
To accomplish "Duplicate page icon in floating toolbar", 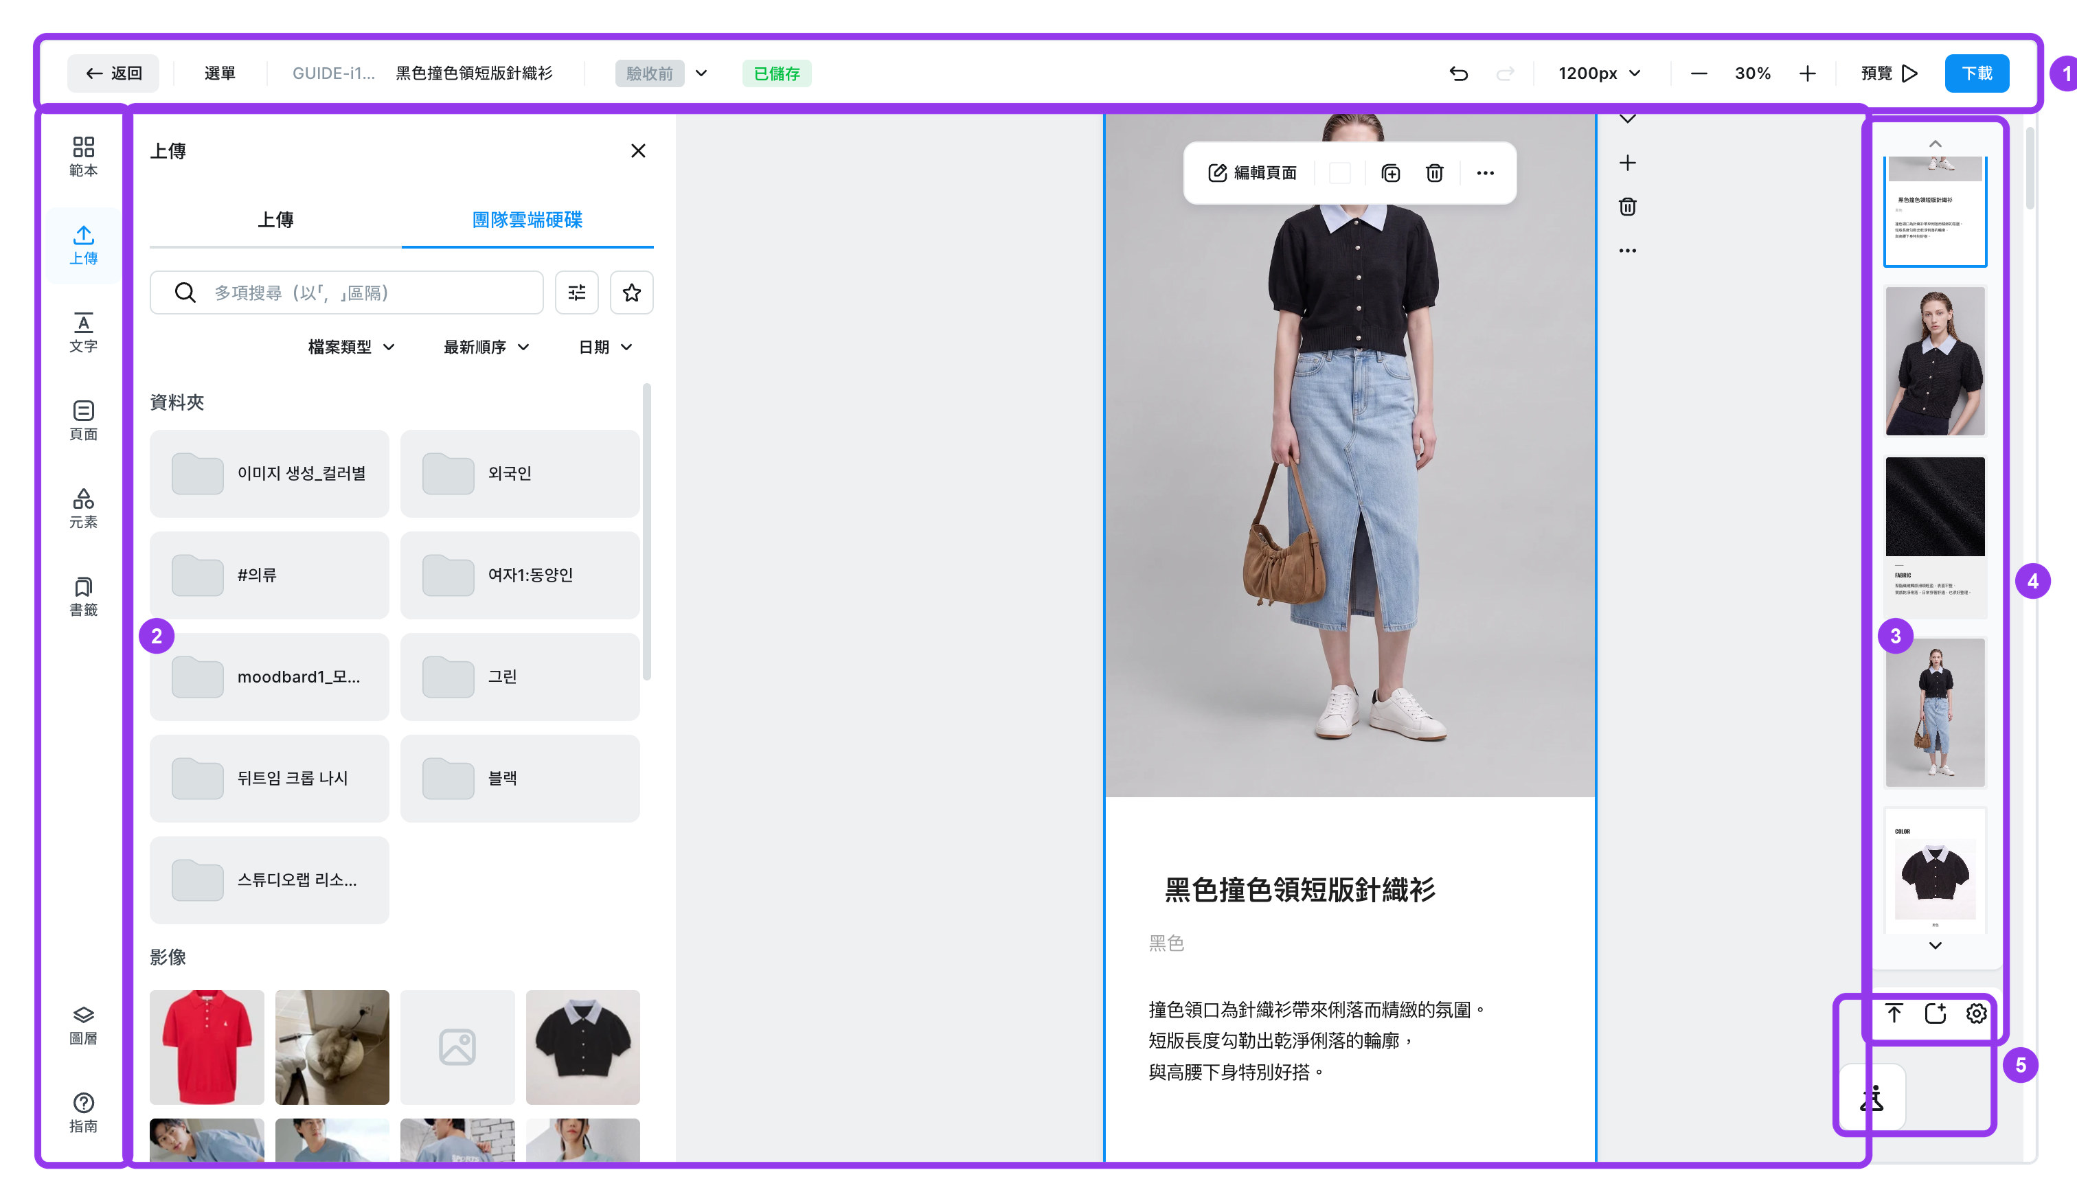I will (x=1390, y=173).
